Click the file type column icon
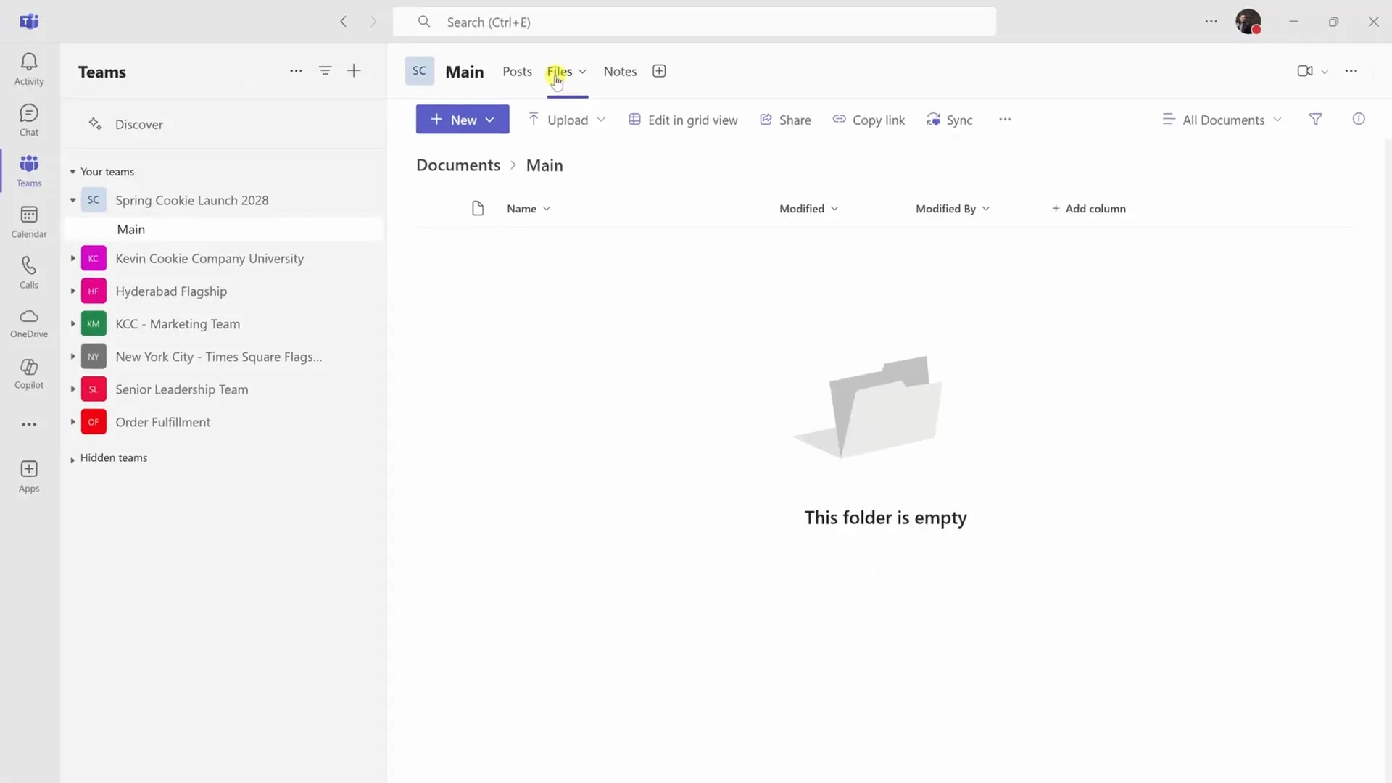Viewport: 1392px width, 783px height. [x=478, y=209]
